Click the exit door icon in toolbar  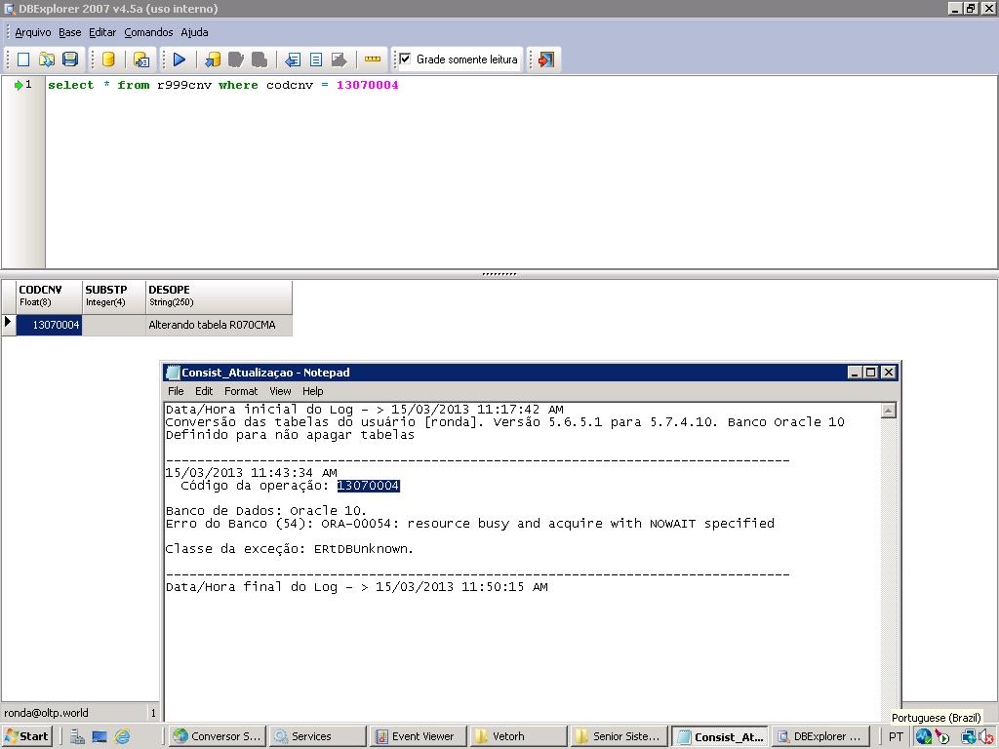[x=546, y=59]
